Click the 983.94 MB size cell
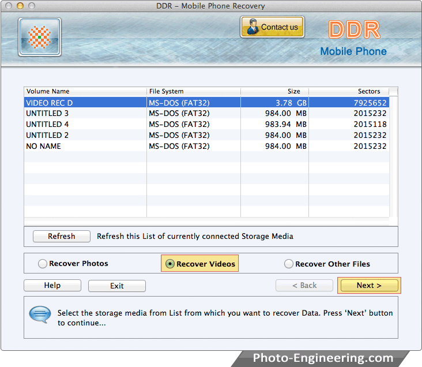Screen dimensions: 422x367 coord(275,124)
